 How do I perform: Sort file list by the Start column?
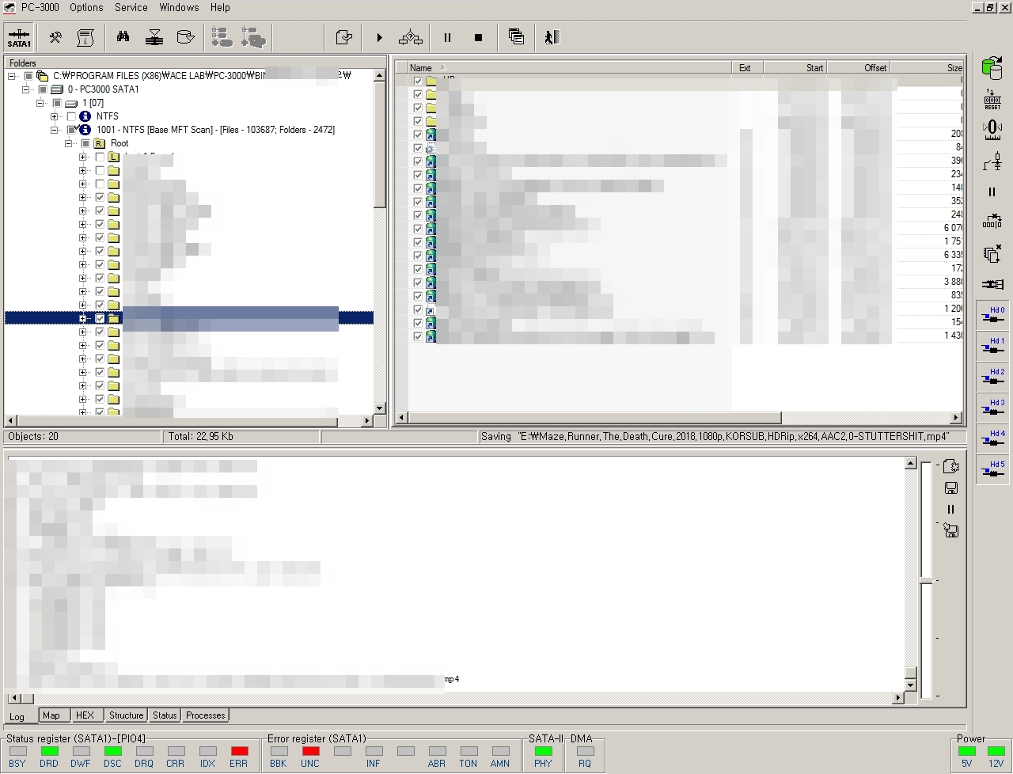click(795, 68)
